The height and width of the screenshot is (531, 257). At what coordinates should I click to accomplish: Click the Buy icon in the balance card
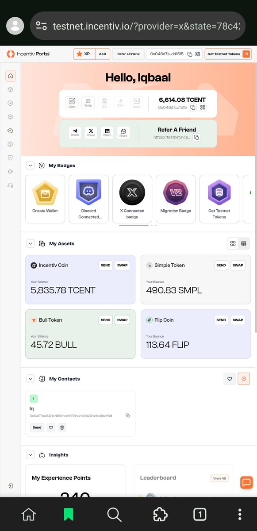pyautogui.click(x=104, y=103)
